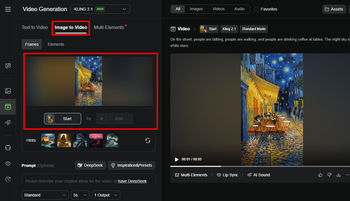Open the sound generation sidebar icon
Image resolution: width=350 pixels, height=201 pixels.
click(8, 122)
